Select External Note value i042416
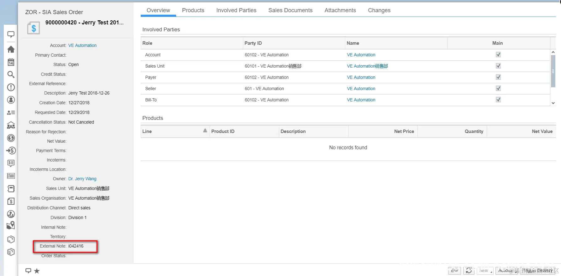Screen dimensions: 561x276 point(76,246)
